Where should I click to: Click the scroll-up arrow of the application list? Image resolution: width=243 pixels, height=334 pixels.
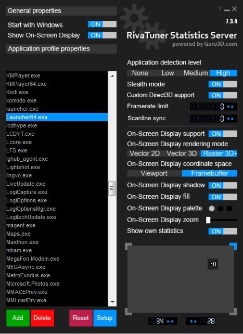(112, 76)
